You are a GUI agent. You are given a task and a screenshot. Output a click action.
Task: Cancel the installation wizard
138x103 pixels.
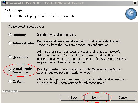tap(123, 98)
